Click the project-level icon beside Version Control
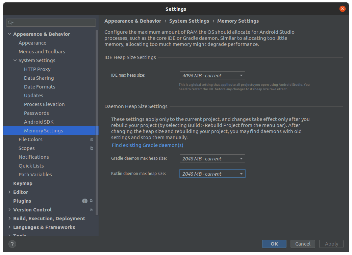352x255 pixels. 91,210
